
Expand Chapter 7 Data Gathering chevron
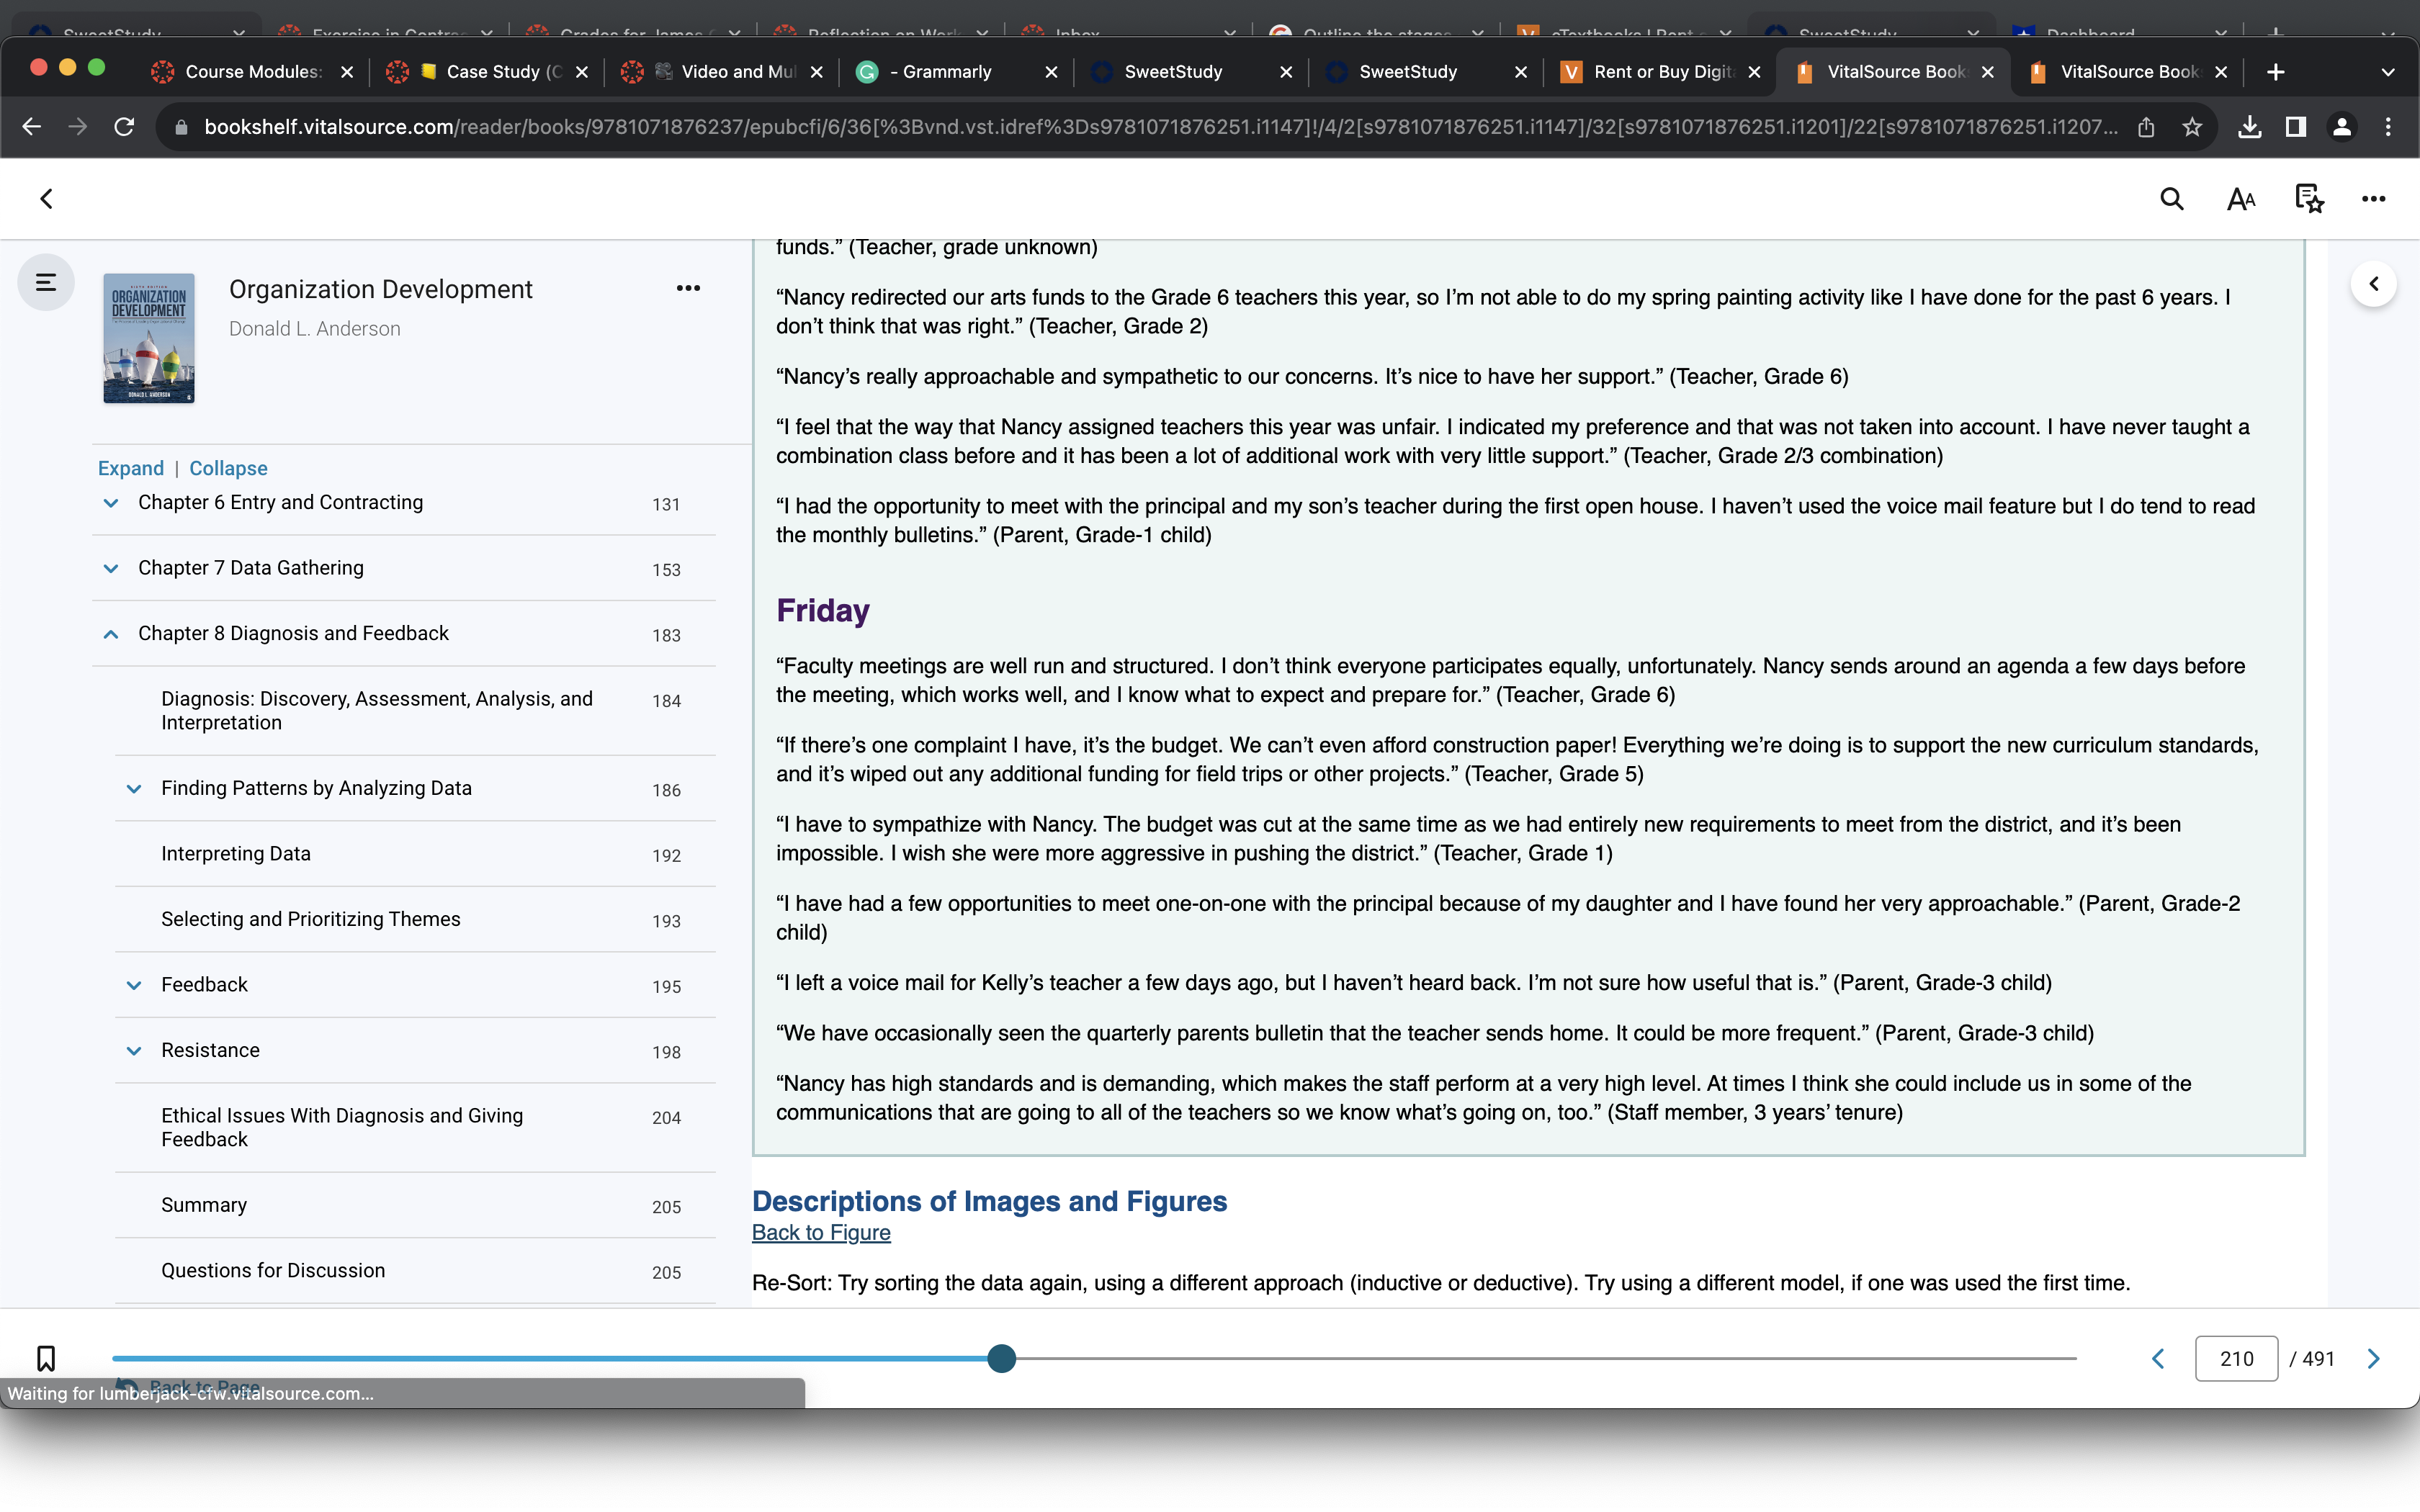click(x=111, y=568)
